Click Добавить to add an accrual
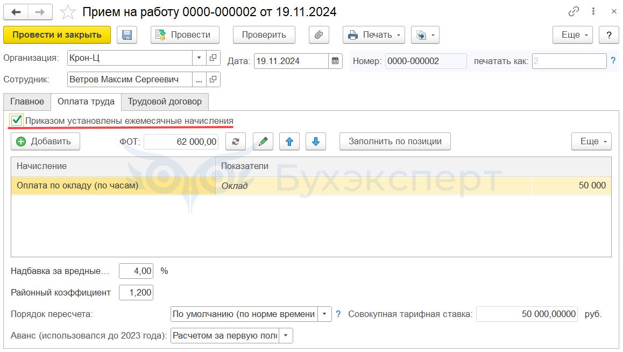 (45, 142)
